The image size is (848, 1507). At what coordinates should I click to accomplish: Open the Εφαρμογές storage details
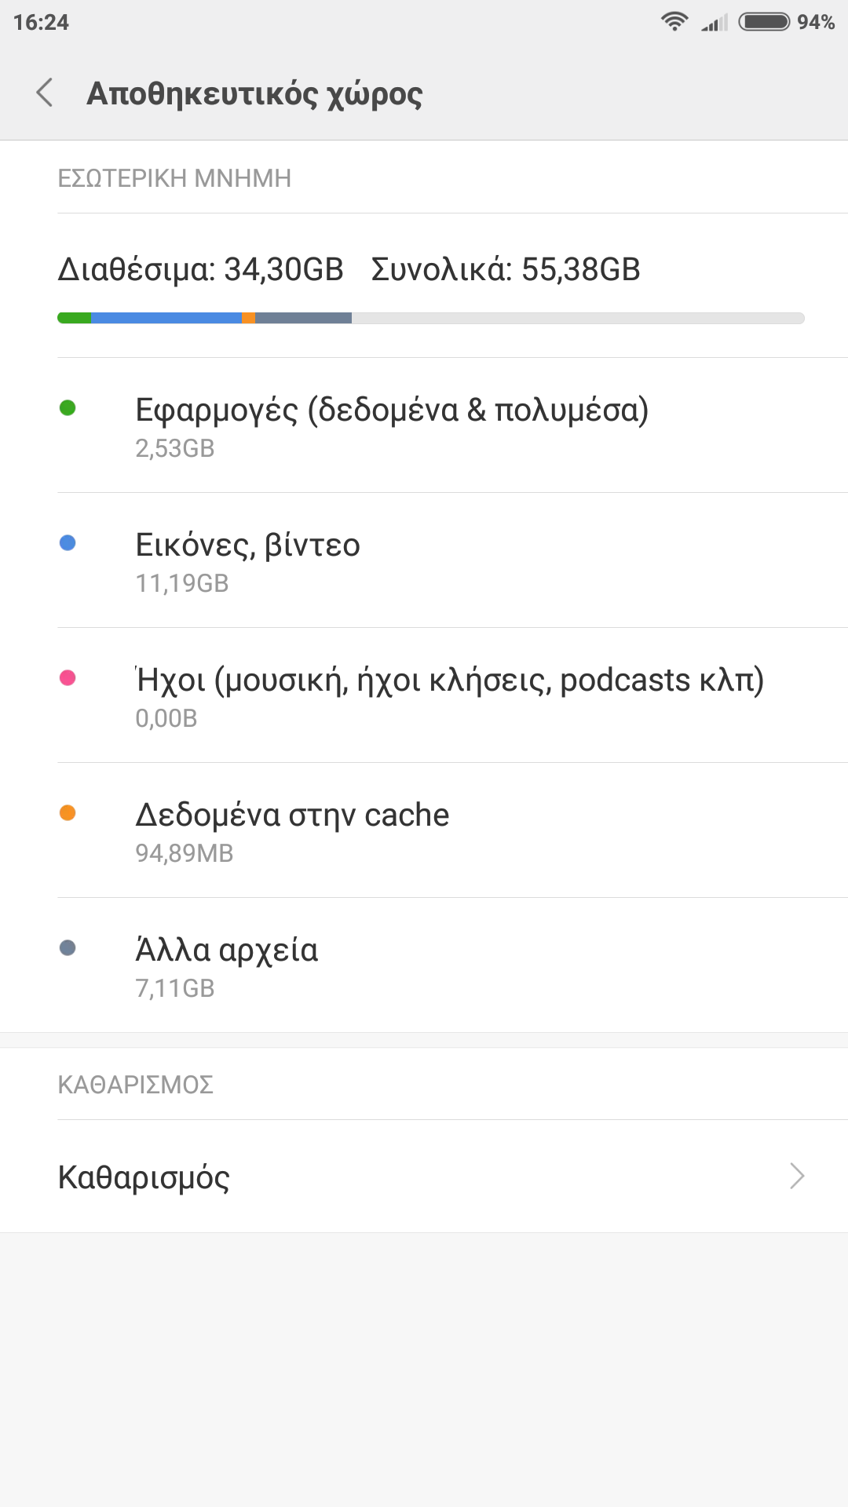tap(392, 425)
